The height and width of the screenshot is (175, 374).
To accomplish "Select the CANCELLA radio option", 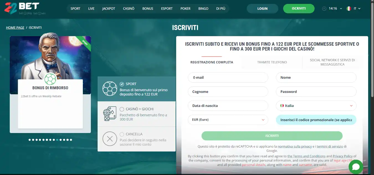I will 122,134.
